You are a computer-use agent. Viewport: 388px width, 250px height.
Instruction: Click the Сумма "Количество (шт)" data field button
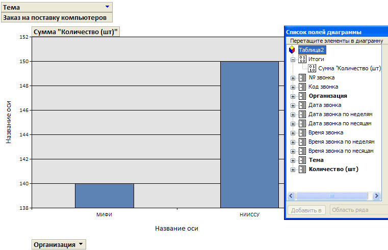(x=75, y=32)
